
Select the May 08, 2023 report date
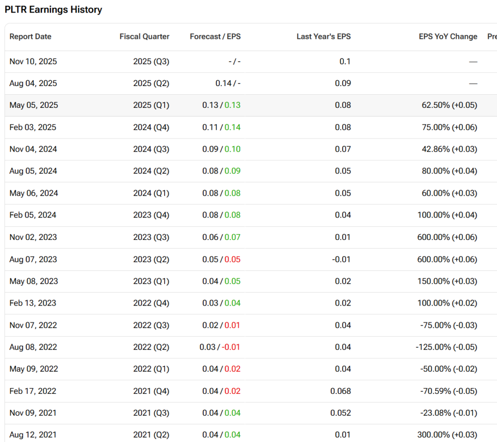[33, 281]
